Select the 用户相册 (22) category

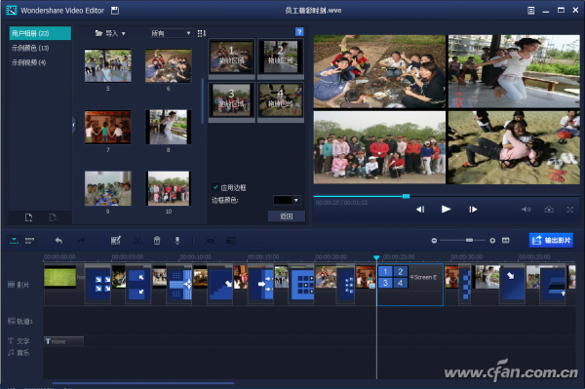(x=40, y=33)
